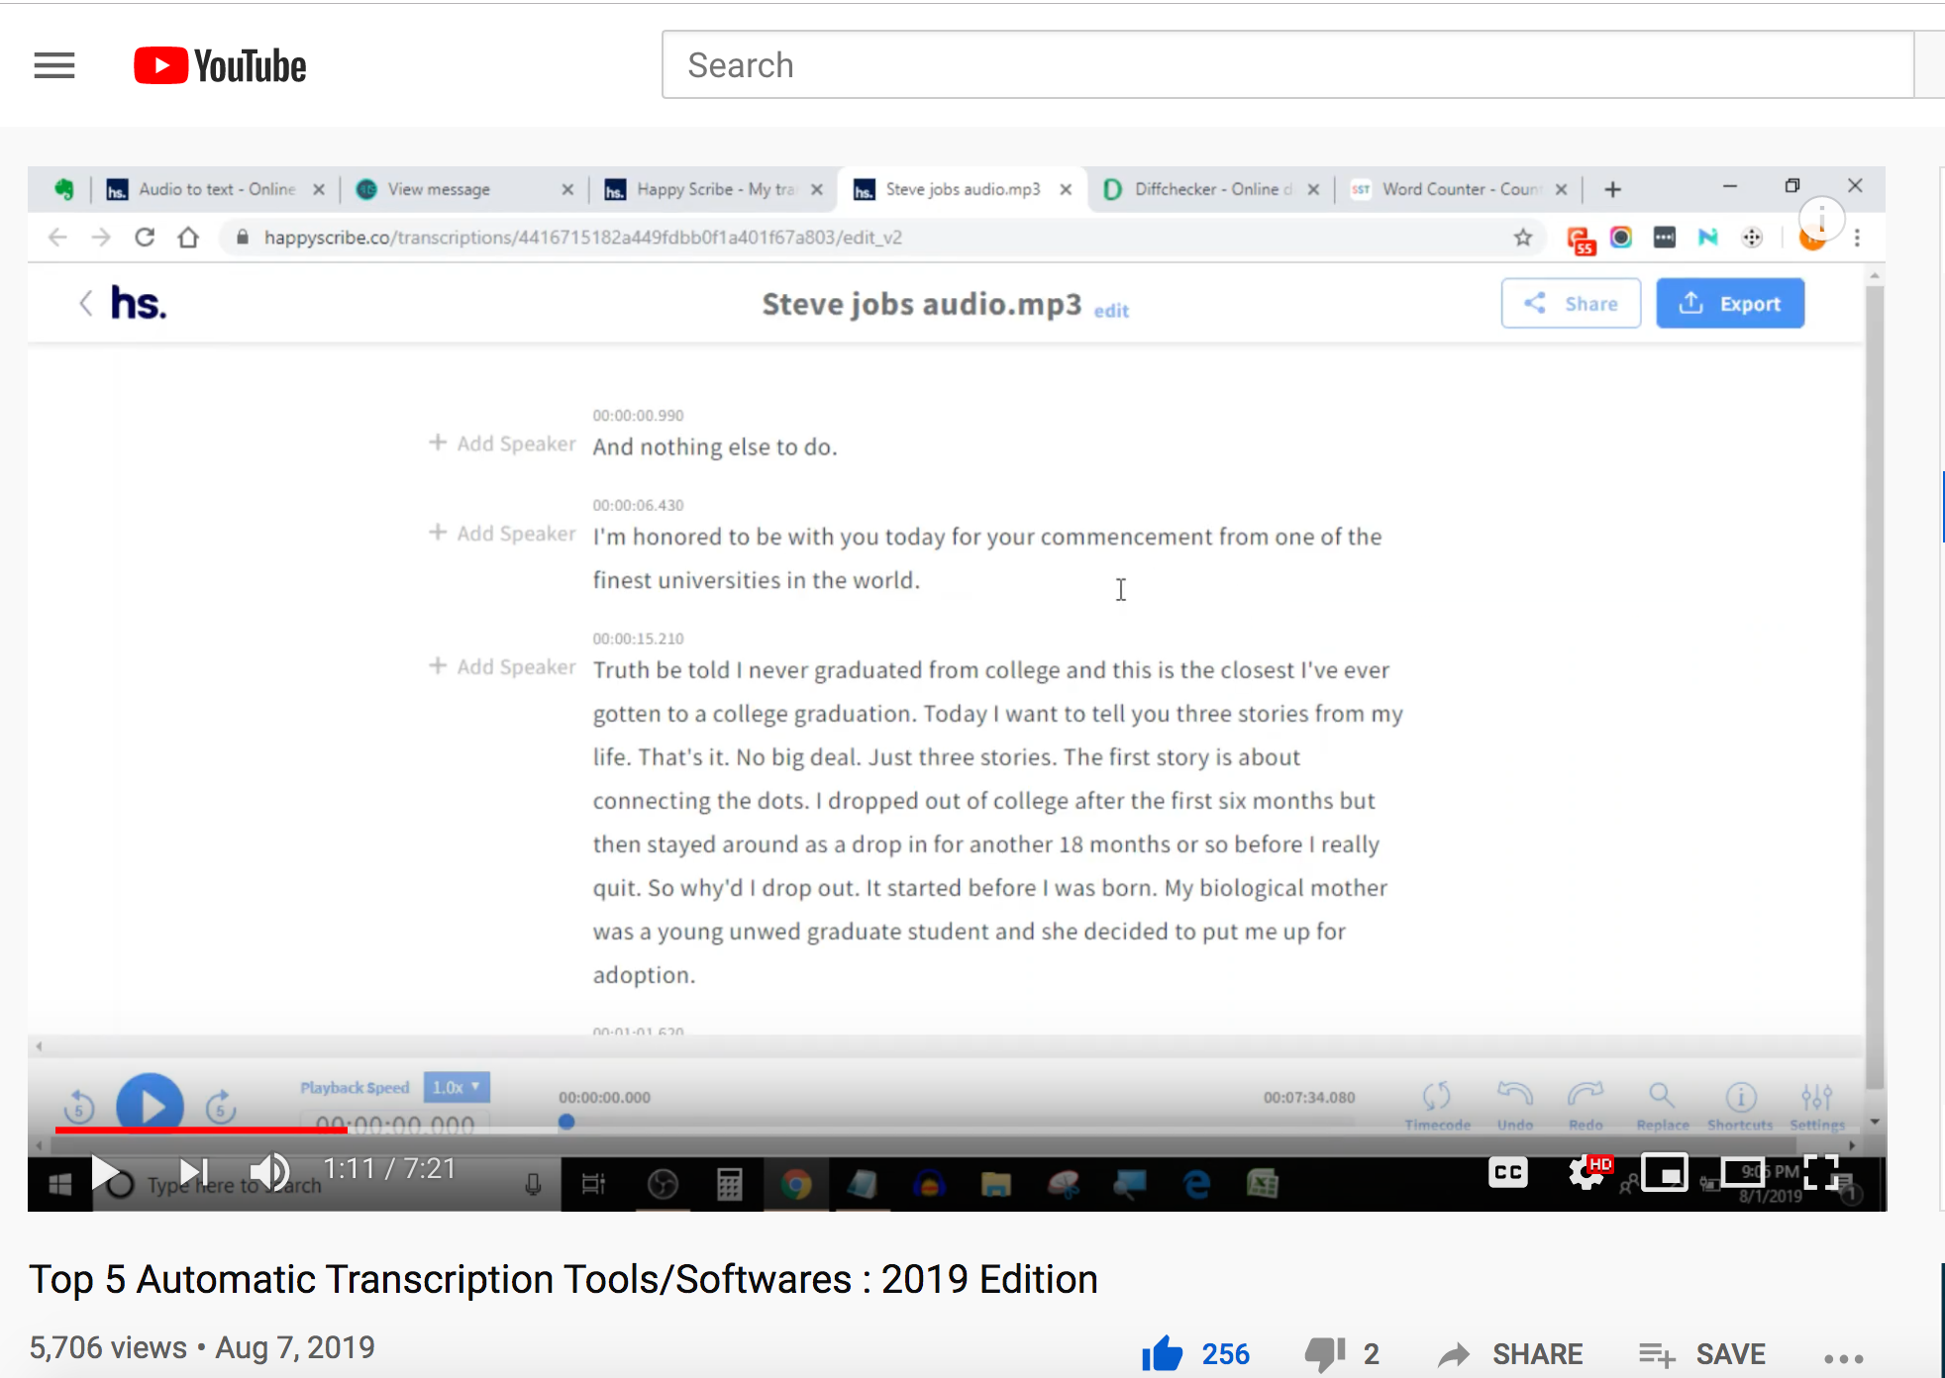
Task: Click the browser home button
Action: 188,238
